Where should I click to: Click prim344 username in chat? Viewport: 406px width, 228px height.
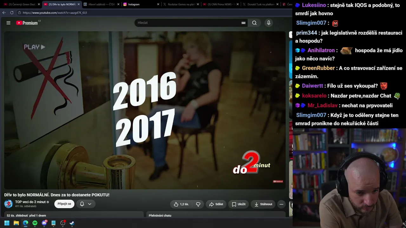click(307, 33)
